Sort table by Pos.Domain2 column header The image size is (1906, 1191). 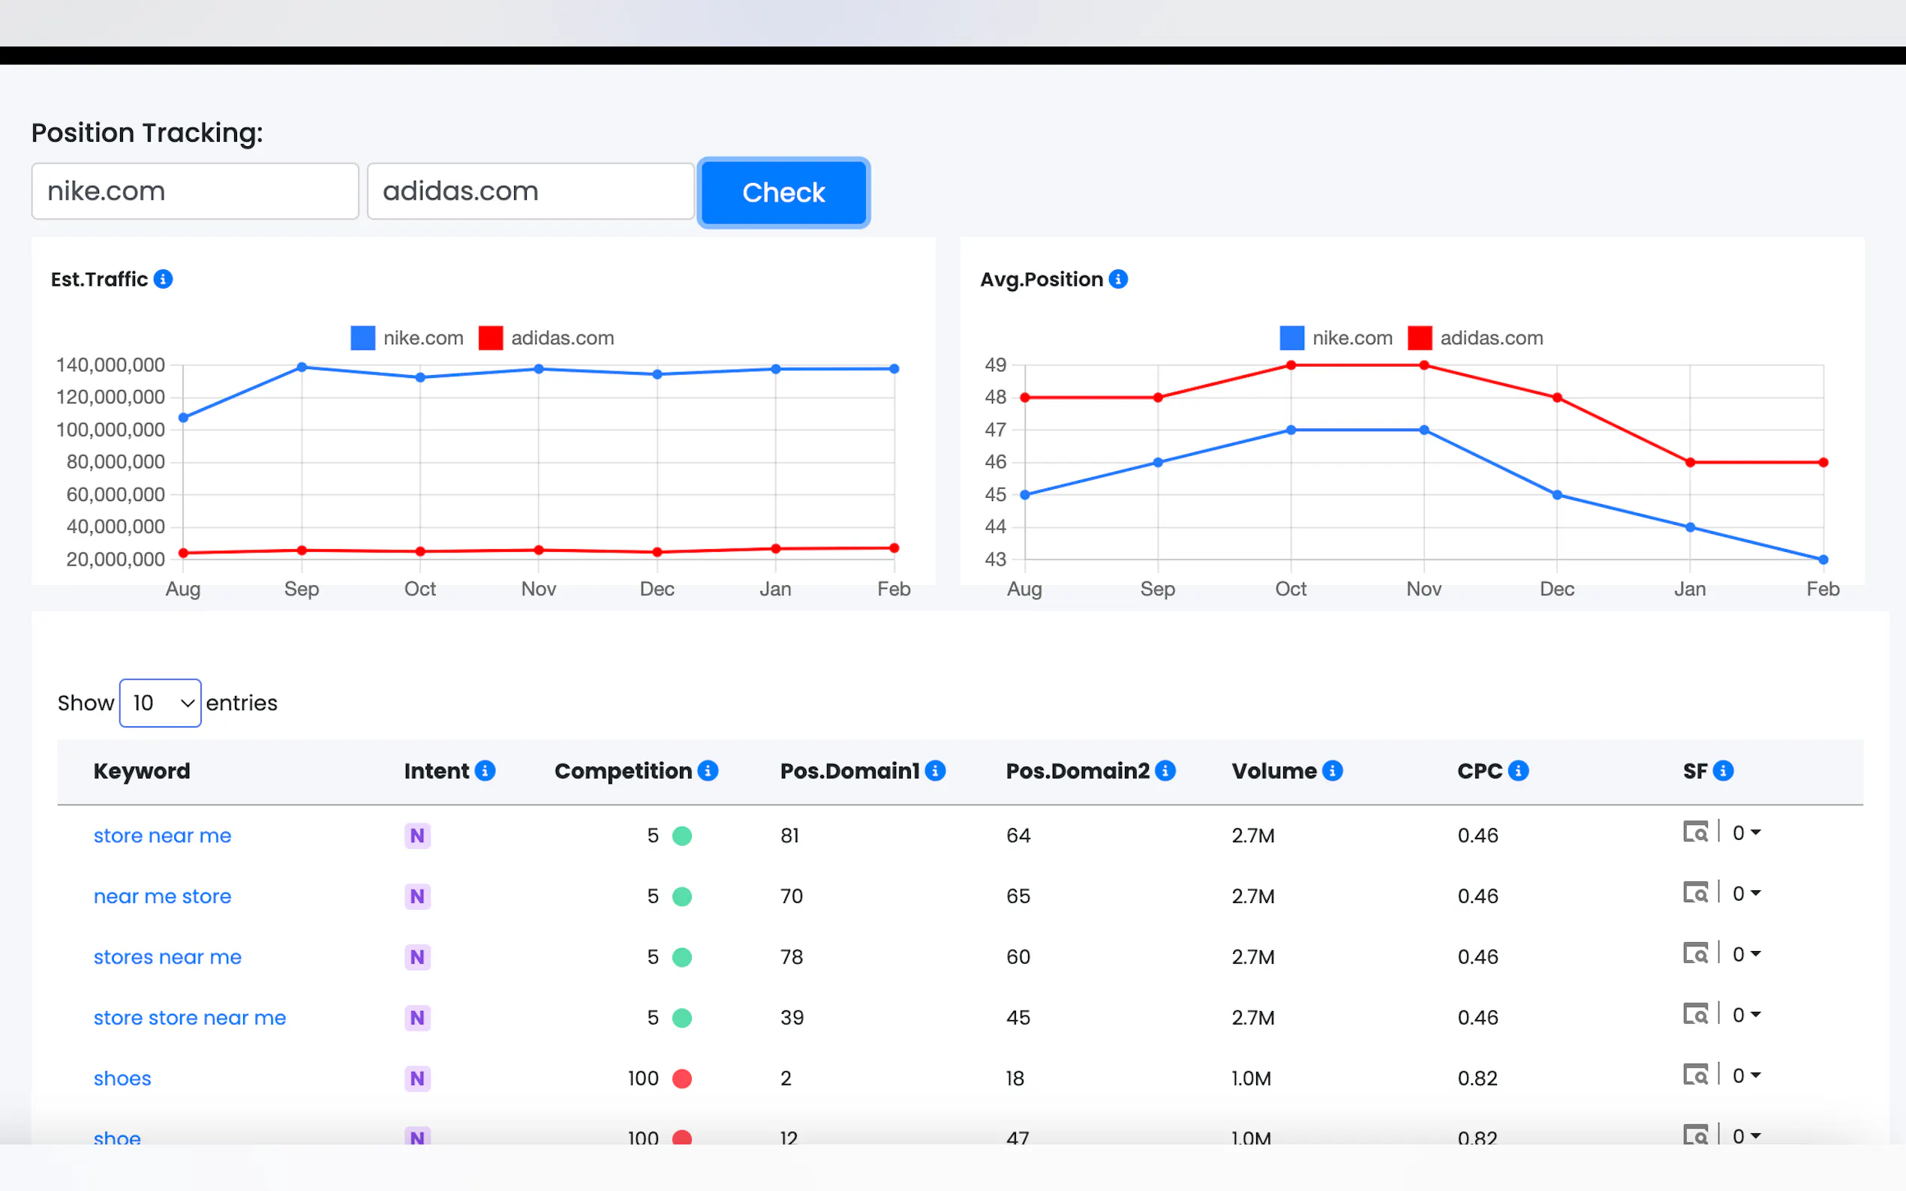click(1076, 770)
